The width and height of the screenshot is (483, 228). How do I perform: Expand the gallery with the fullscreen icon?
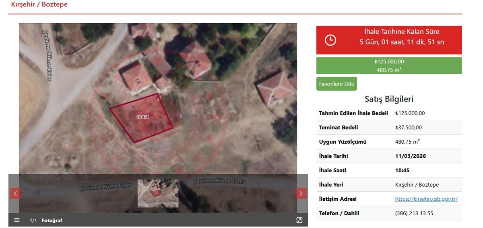tap(299, 220)
